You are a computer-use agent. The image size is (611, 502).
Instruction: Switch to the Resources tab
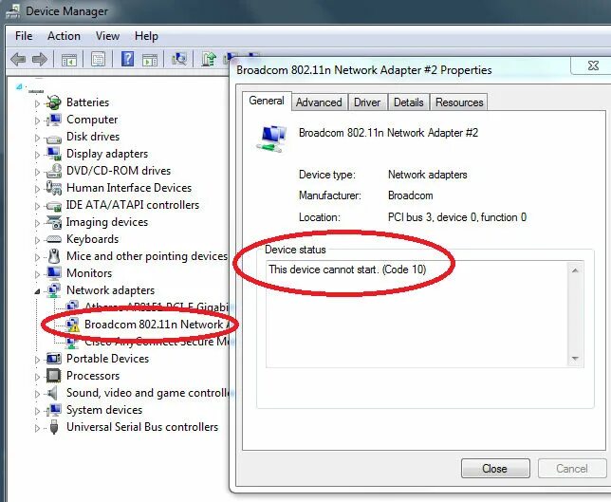(459, 102)
